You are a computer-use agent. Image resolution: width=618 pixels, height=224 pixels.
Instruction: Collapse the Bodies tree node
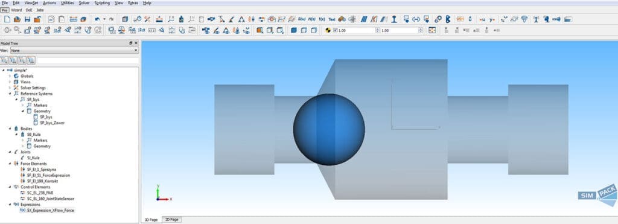10,129
